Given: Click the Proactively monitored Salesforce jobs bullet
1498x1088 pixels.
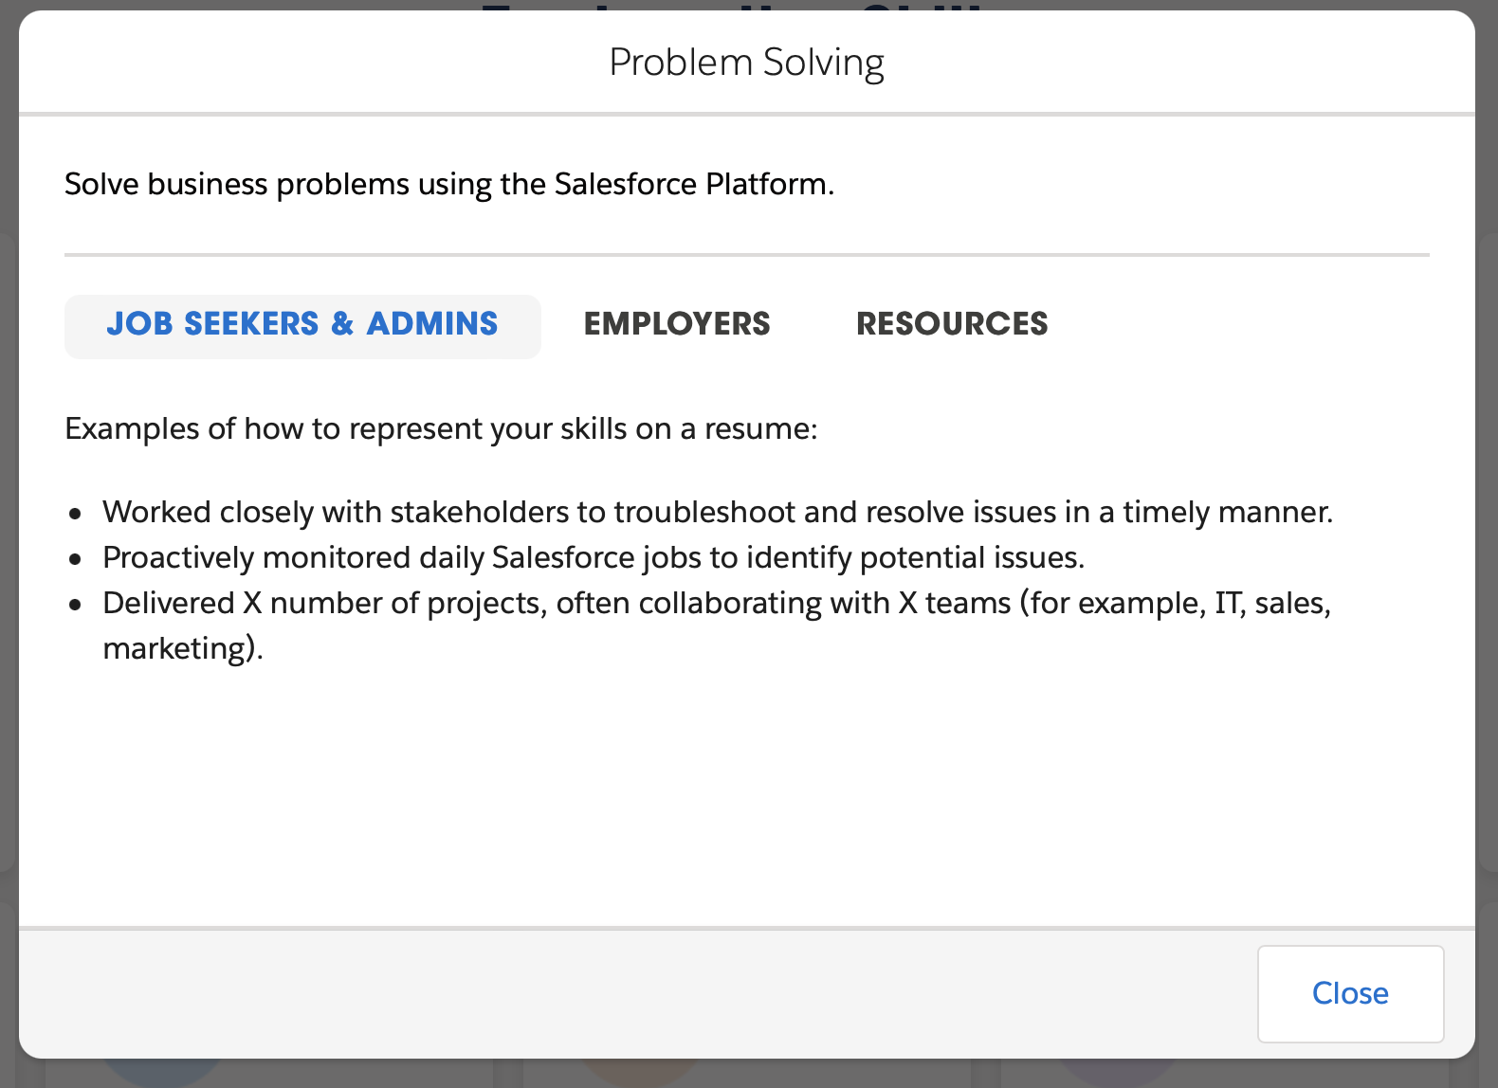Looking at the screenshot, I should click(594, 557).
